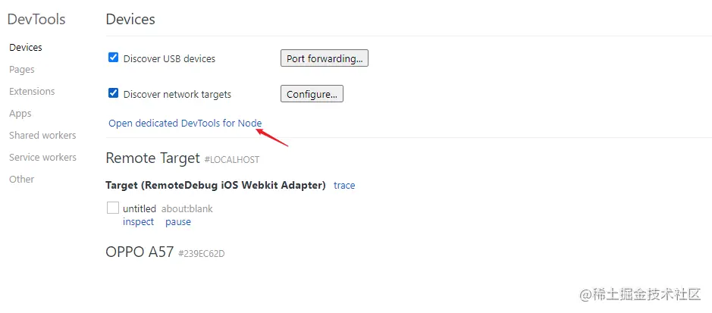712x313 pixels.
Task: Inspect the untitled about:blank page
Action: 138,222
